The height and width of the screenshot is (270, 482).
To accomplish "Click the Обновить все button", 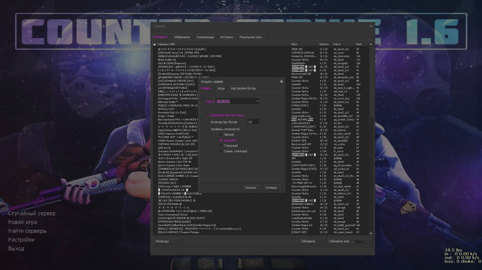I will pyautogui.click(x=339, y=241).
